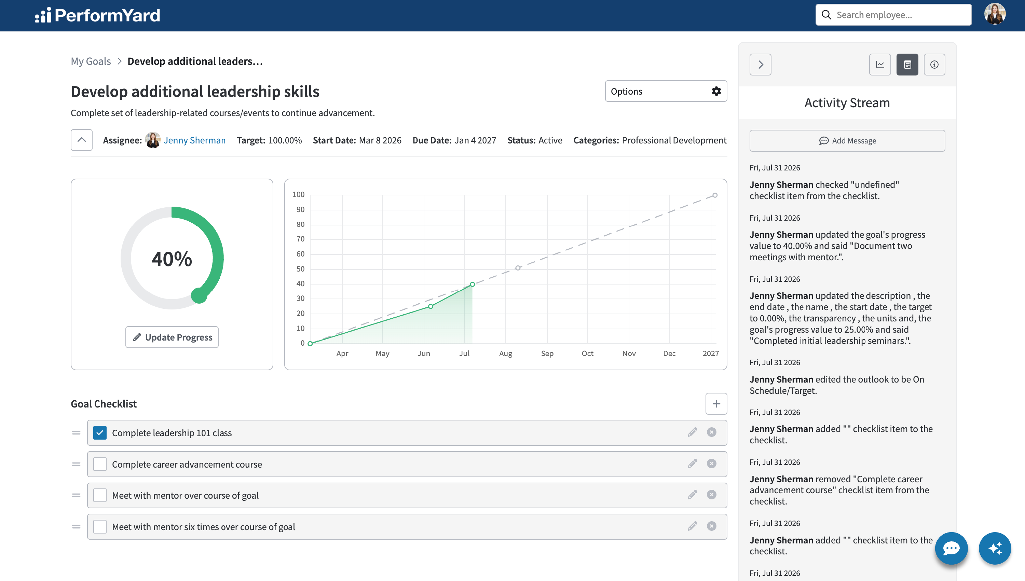Open the goal info panel icon
Screen dimensions: 1025x581
[934, 65]
